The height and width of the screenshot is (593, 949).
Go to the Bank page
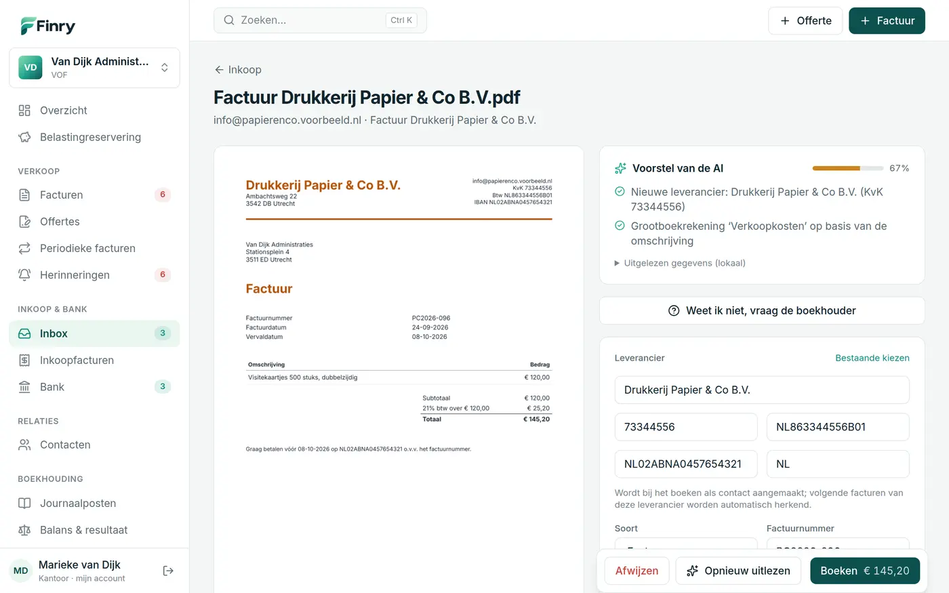click(94, 387)
